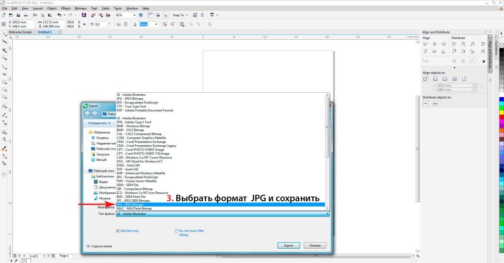This screenshot has width=504, height=263.
Task: Select the Zoom magnifier tool
Action: [4, 58]
